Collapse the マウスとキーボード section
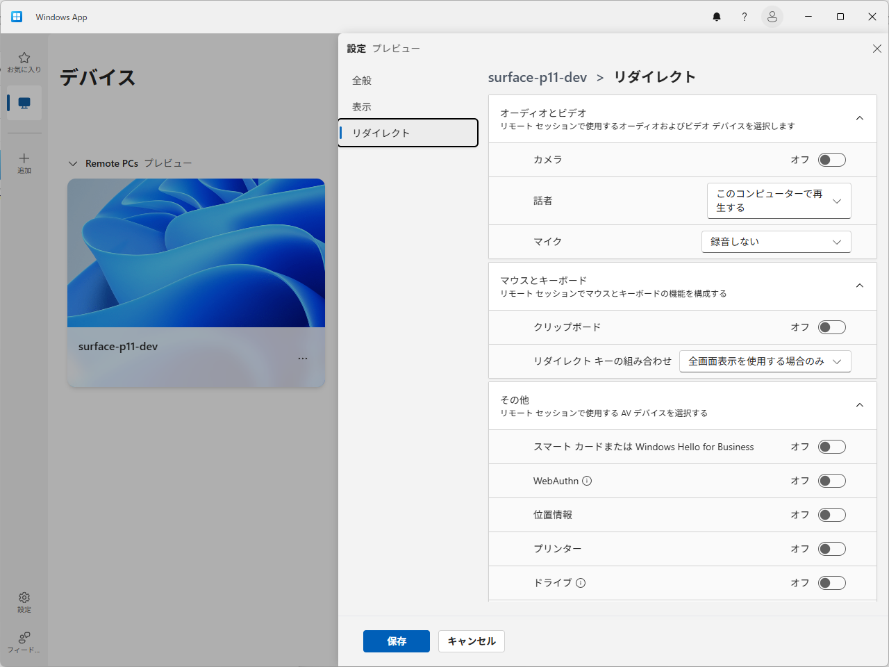This screenshot has height=667, width=889. point(860,286)
